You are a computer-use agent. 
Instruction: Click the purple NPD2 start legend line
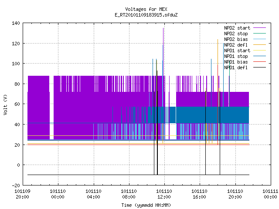click(x=260, y=28)
